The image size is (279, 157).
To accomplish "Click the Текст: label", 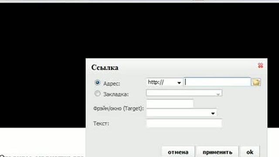I will (x=101, y=123).
